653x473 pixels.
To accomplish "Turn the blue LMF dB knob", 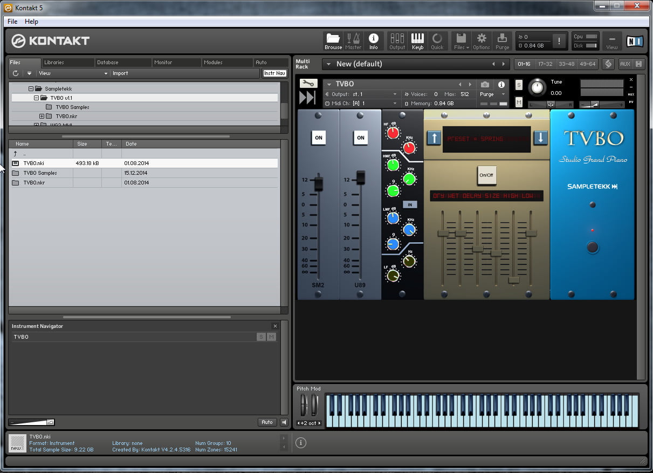I will [393, 218].
